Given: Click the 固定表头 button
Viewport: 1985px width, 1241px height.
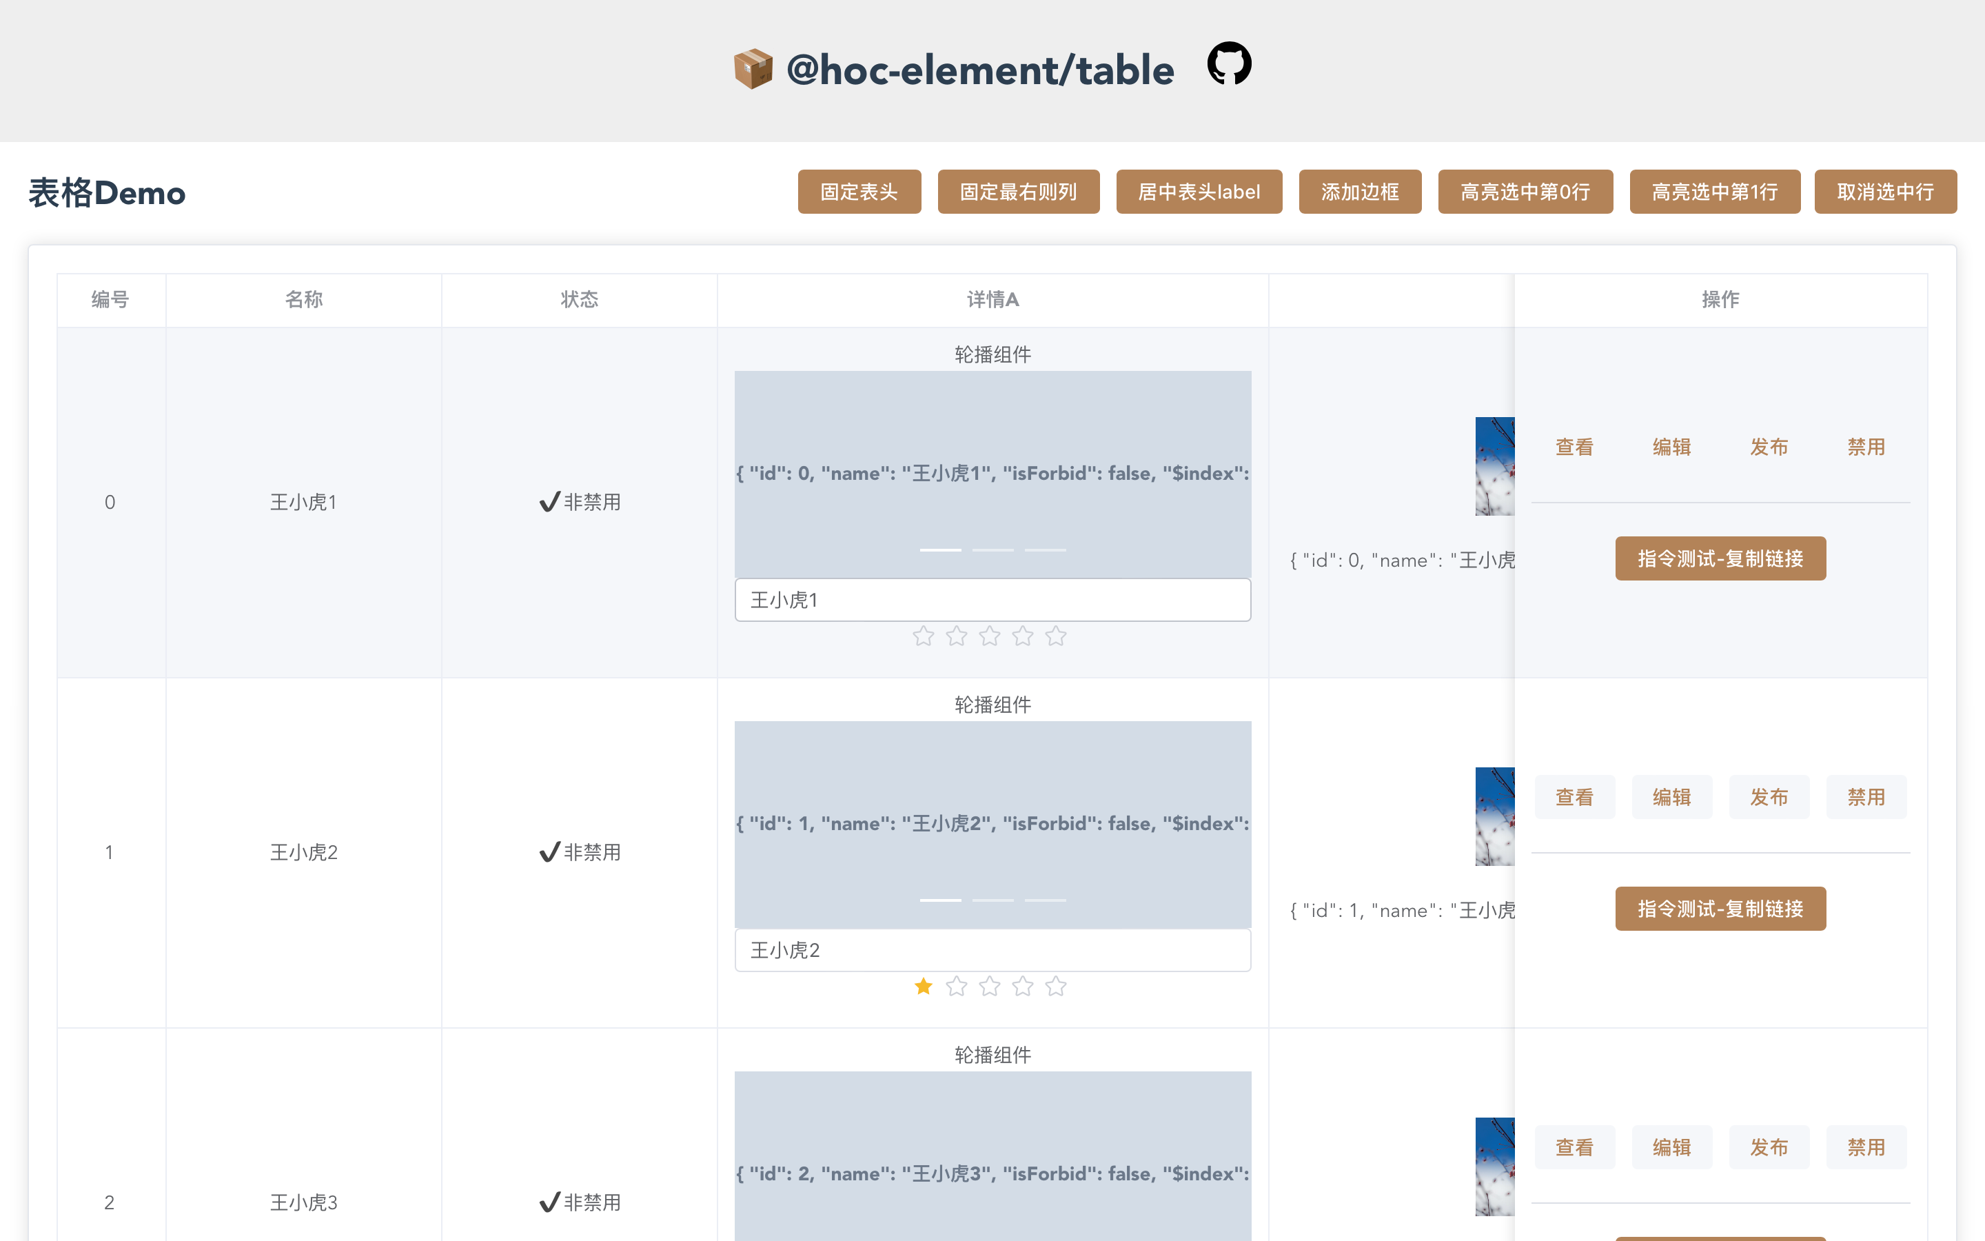Looking at the screenshot, I should (x=859, y=192).
